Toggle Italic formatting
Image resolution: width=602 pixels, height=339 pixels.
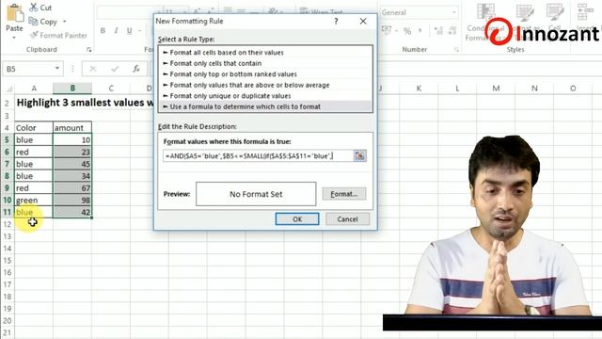click(116, 30)
